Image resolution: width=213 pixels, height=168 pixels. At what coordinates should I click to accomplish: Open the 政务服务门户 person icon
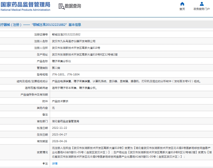pyautogui.click(x=201, y=4)
